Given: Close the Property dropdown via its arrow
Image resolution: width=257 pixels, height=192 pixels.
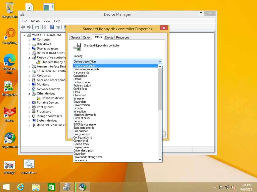Looking at the screenshot, I should point(160,61).
